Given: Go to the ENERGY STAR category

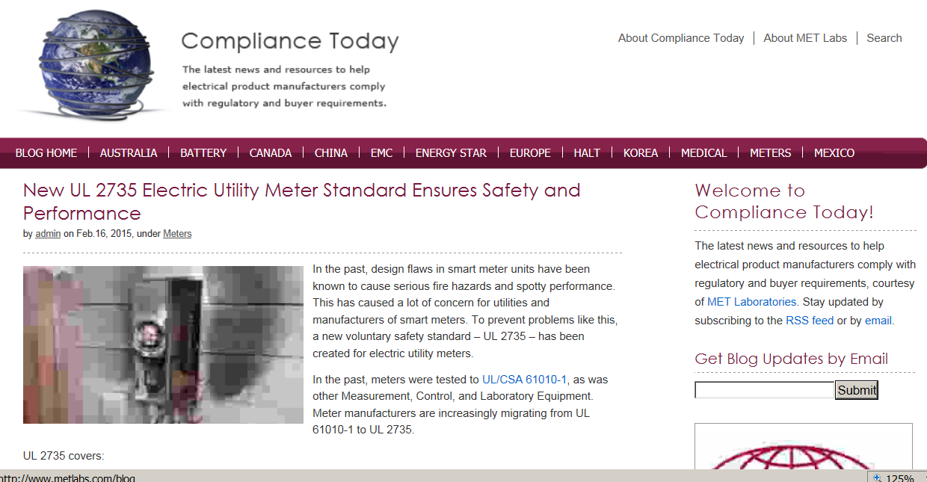Looking at the screenshot, I should pyautogui.click(x=451, y=153).
